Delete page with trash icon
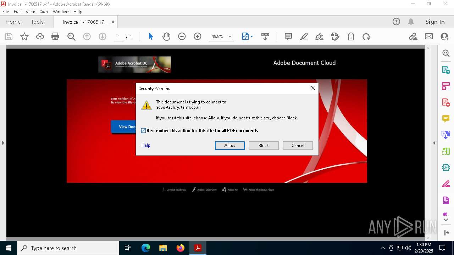This screenshot has height=255, width=454. (351, 36)
